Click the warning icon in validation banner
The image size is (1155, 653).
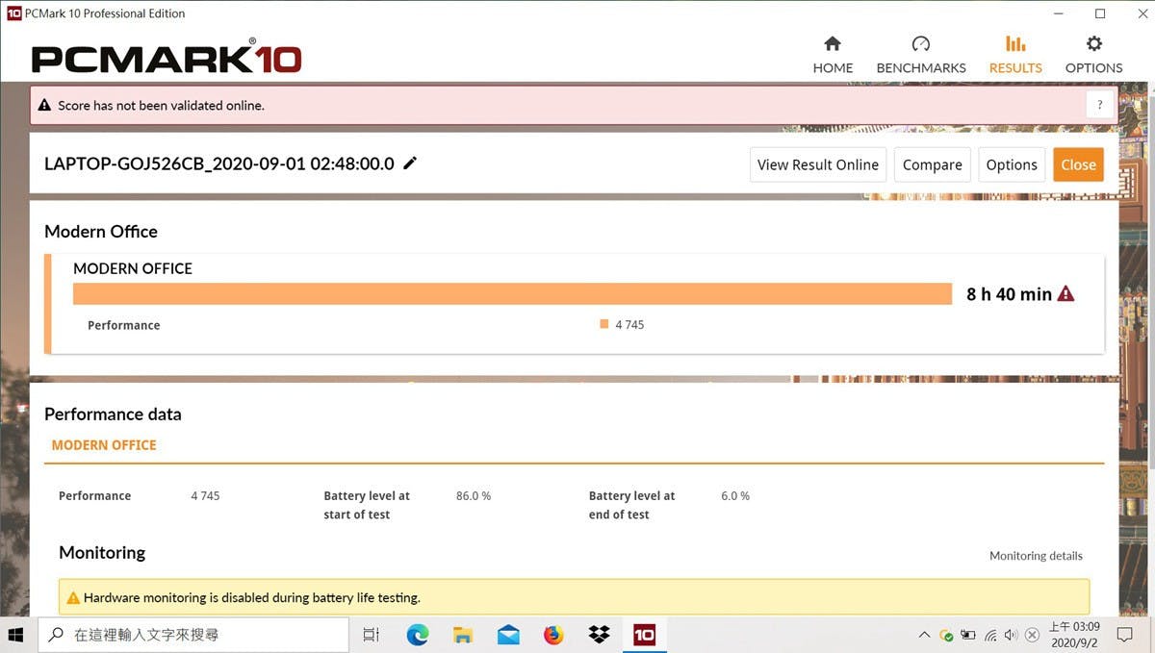click(x=44, y=106)
